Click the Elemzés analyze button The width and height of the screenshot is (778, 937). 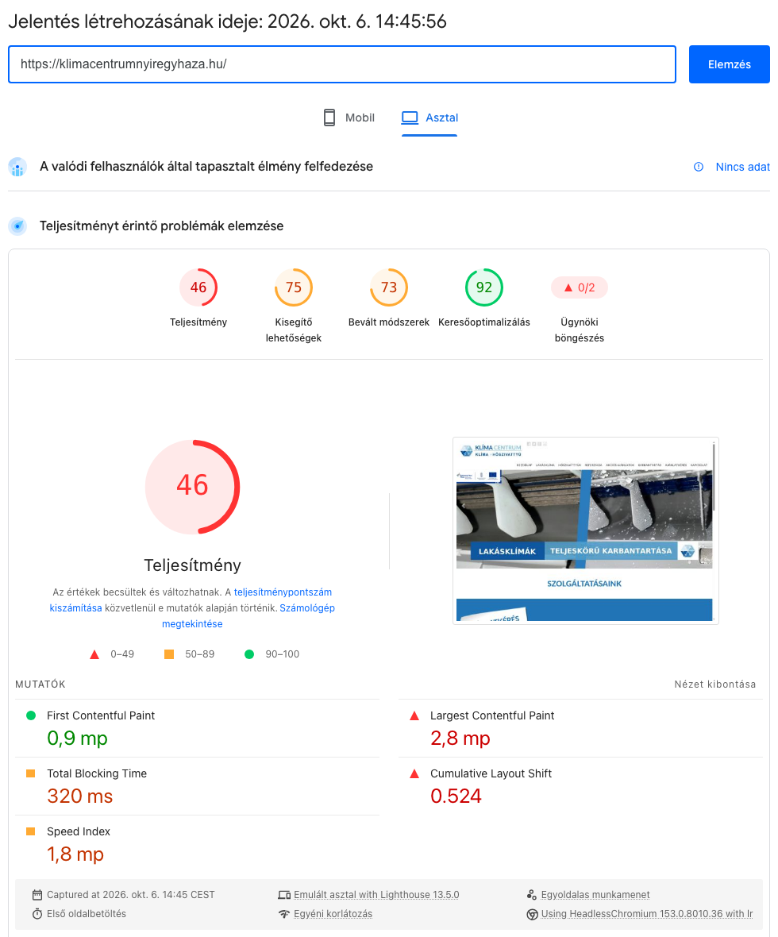729,64
